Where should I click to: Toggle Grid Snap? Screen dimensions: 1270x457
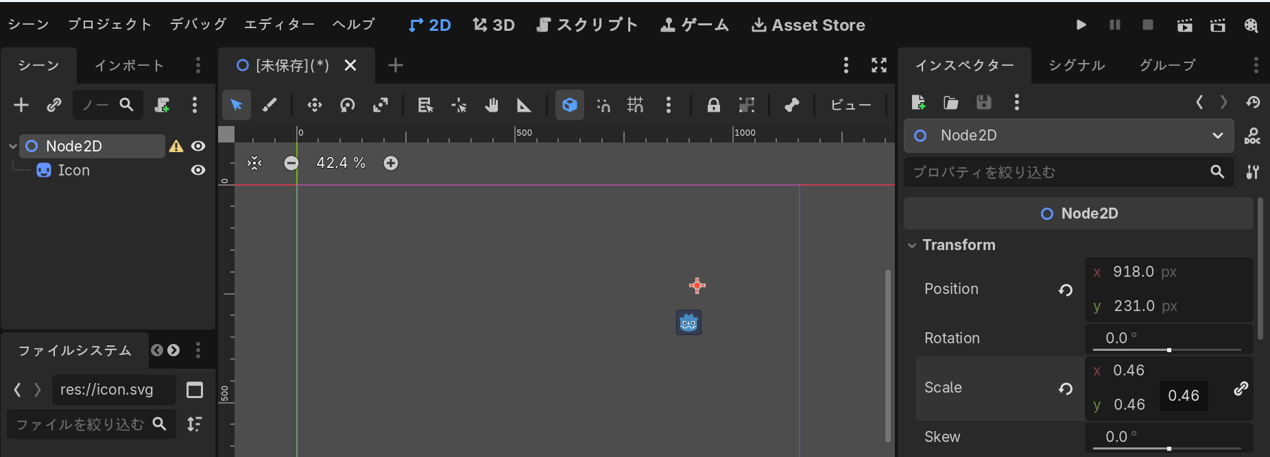pos(636,105)
